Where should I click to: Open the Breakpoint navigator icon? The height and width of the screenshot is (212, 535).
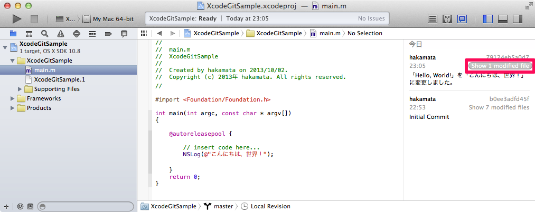(x=108, y=34)
